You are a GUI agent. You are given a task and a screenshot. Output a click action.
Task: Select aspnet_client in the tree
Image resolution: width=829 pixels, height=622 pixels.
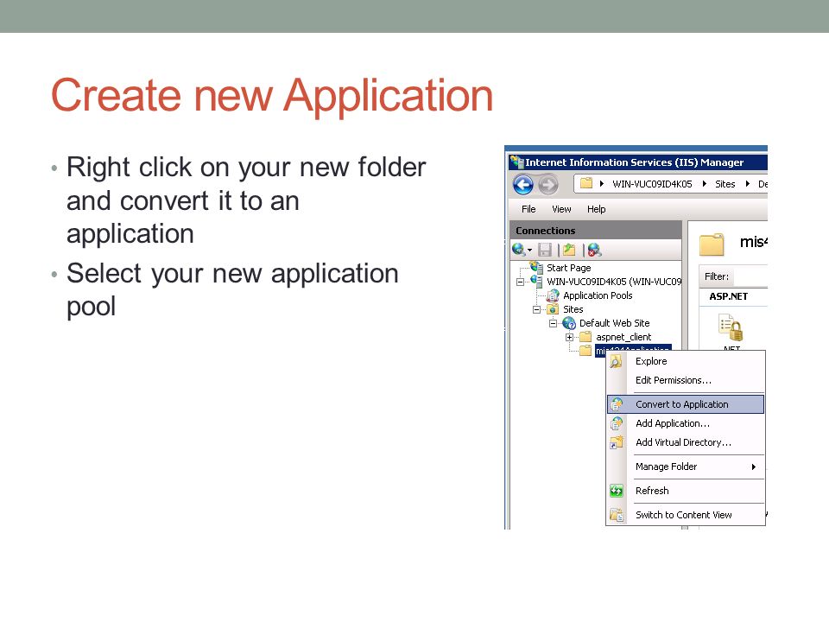coord(623,337)
